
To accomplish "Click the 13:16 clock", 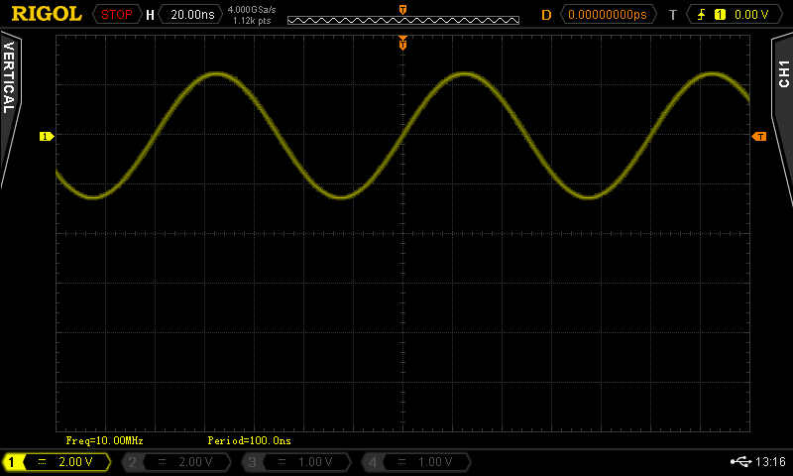I will point(770,461).
